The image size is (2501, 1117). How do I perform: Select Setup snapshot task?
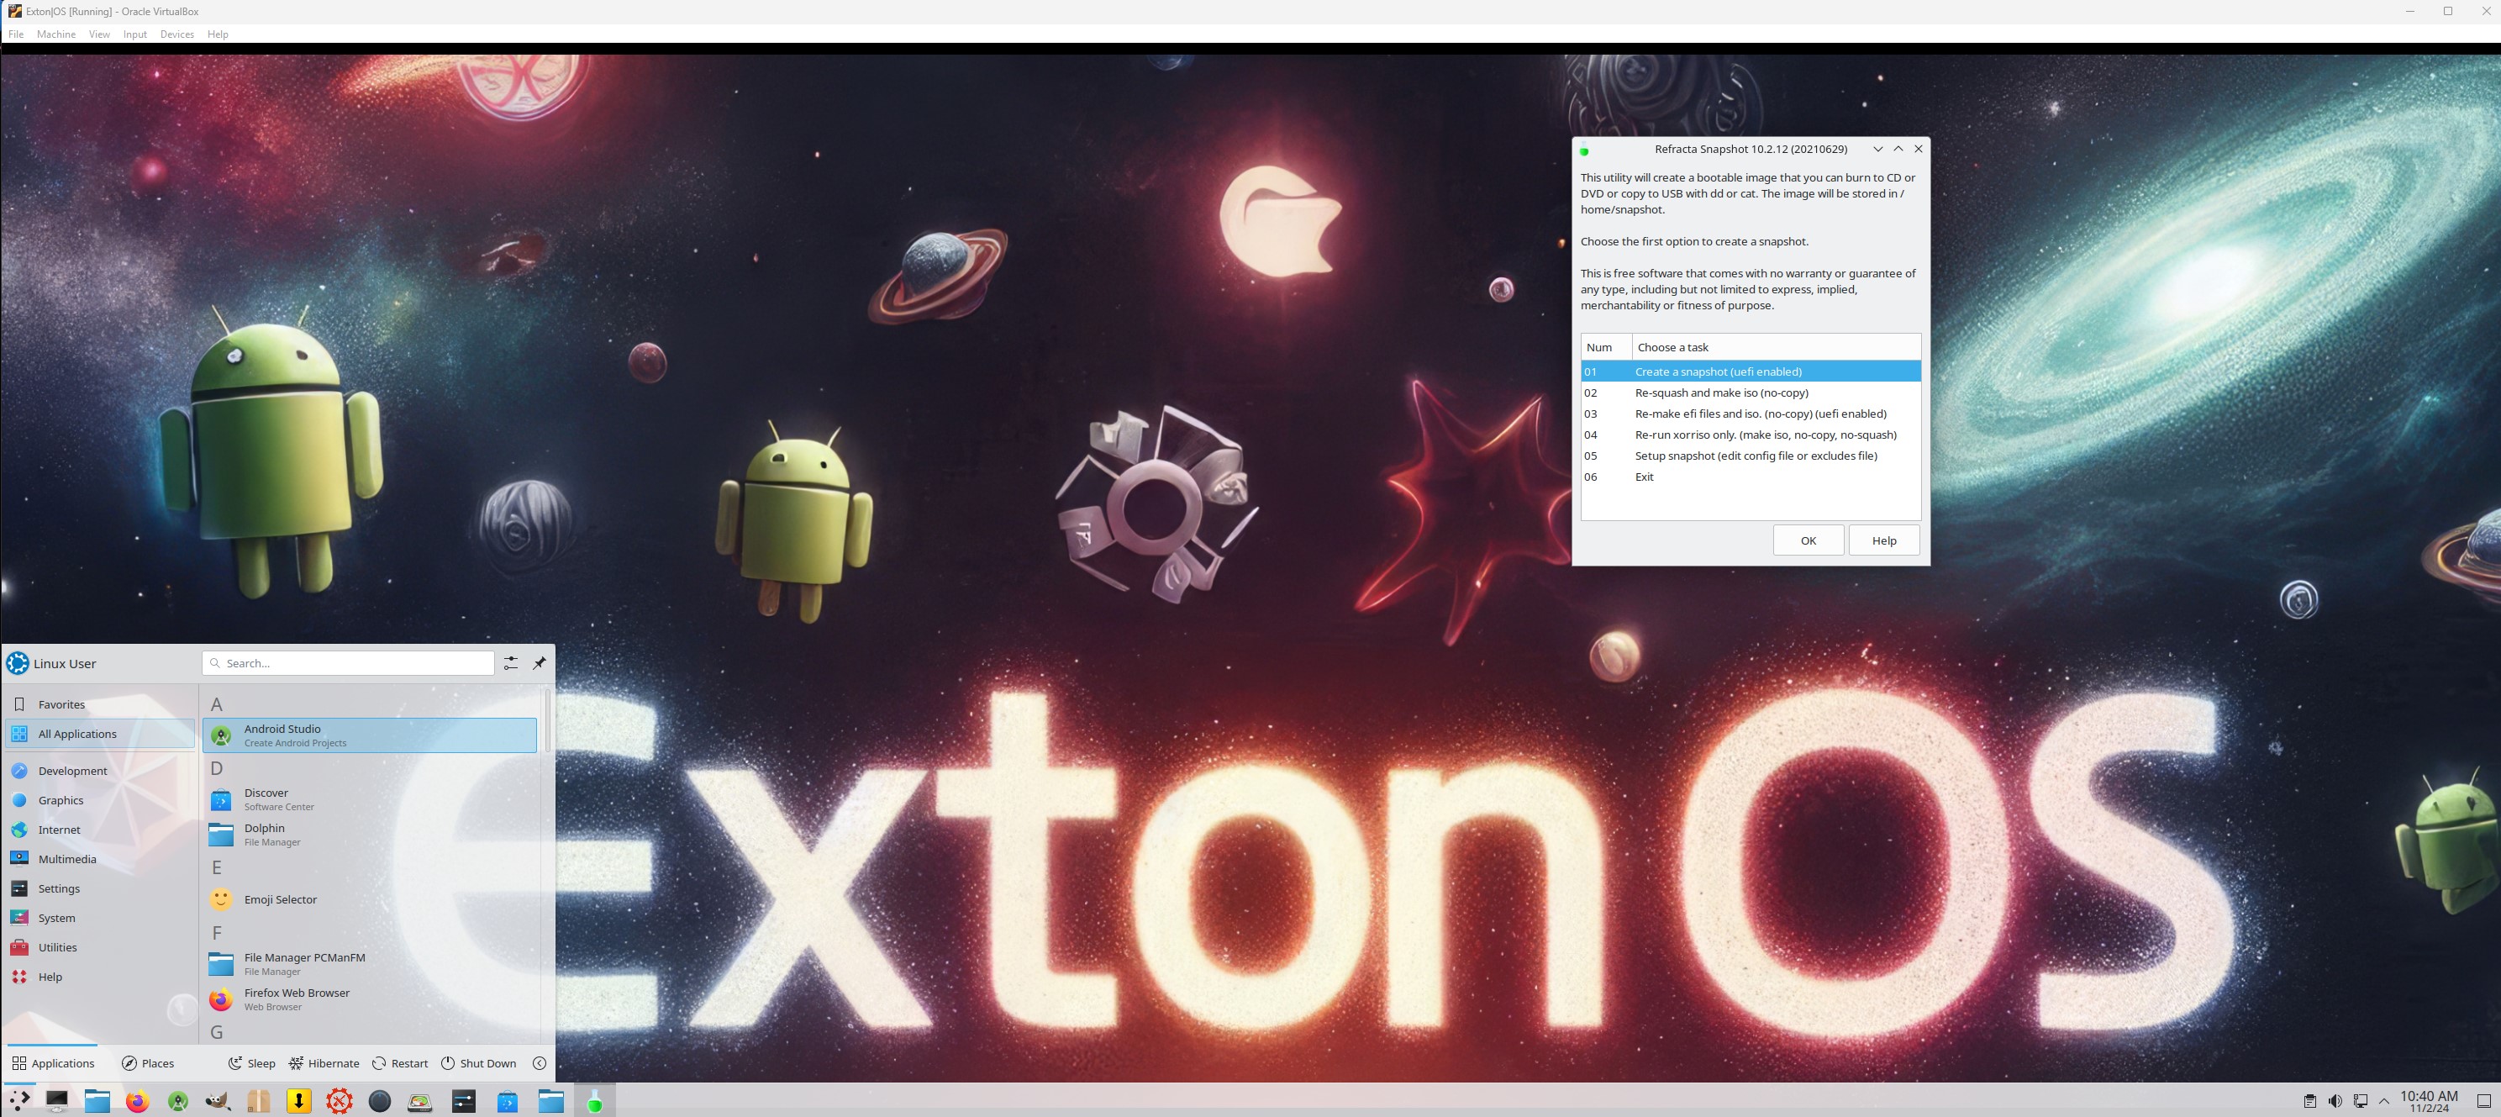[x=1751, y=456]
